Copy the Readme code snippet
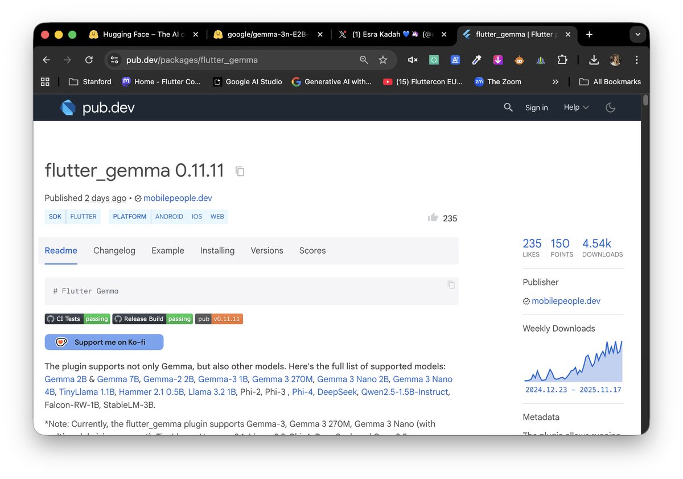Image resolution: width=683 pixels, height=479 pixels. 450,284
